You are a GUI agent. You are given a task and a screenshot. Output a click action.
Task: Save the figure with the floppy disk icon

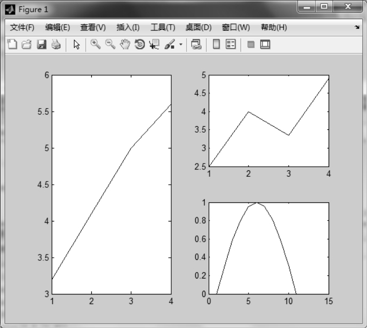pos(42,45)
